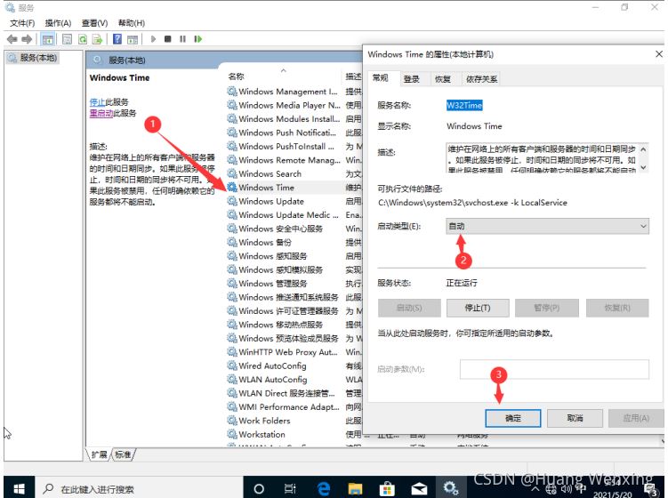Click the Export List toolbar icon

point(98,39)
